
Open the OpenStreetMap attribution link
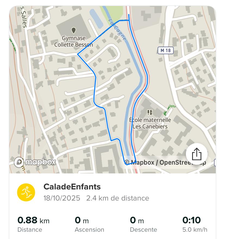click(183, 163)
